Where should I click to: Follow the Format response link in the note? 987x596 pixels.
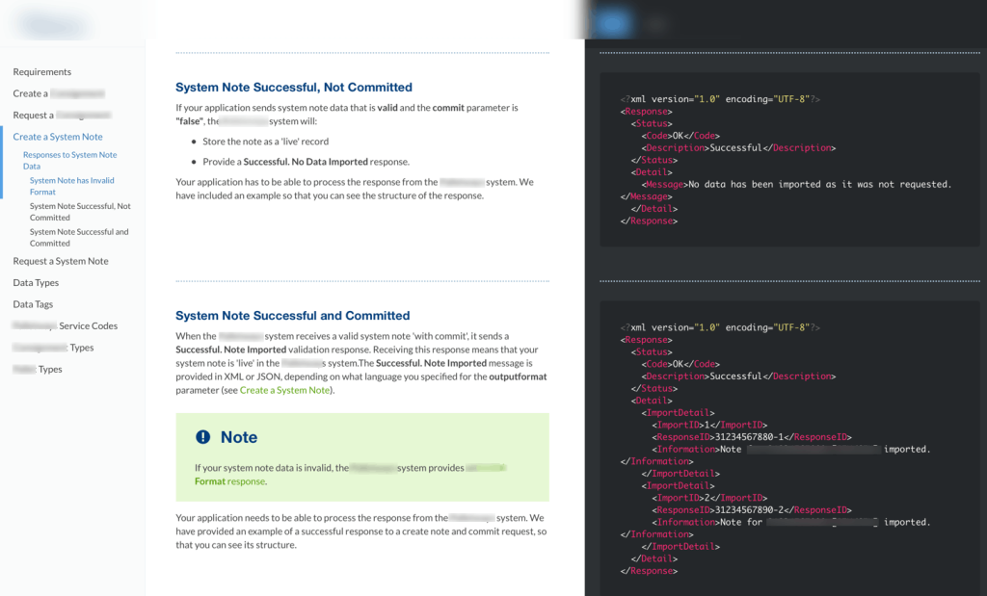[229, 481]
